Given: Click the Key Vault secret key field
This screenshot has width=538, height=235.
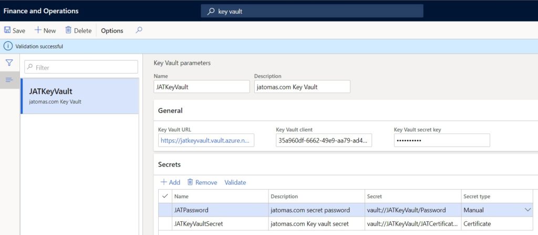Looking at the screenshot, I should tap(442, 140).
